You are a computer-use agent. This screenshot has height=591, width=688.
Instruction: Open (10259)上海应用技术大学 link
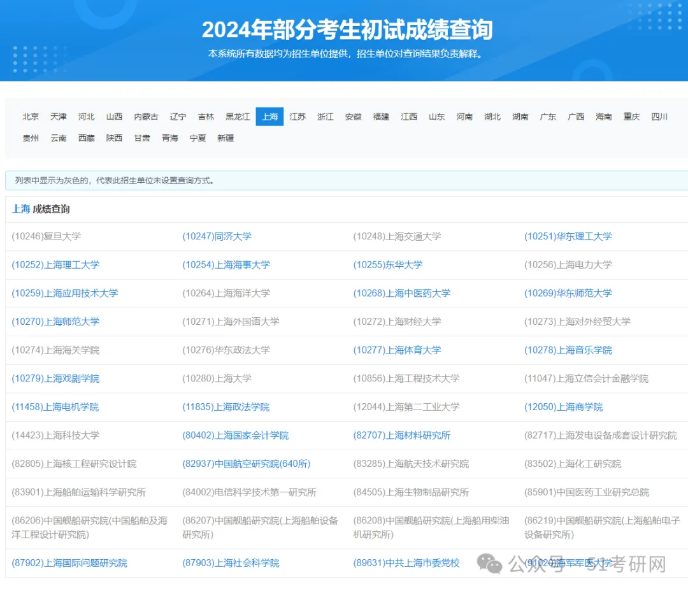click(x=65, y=294)
